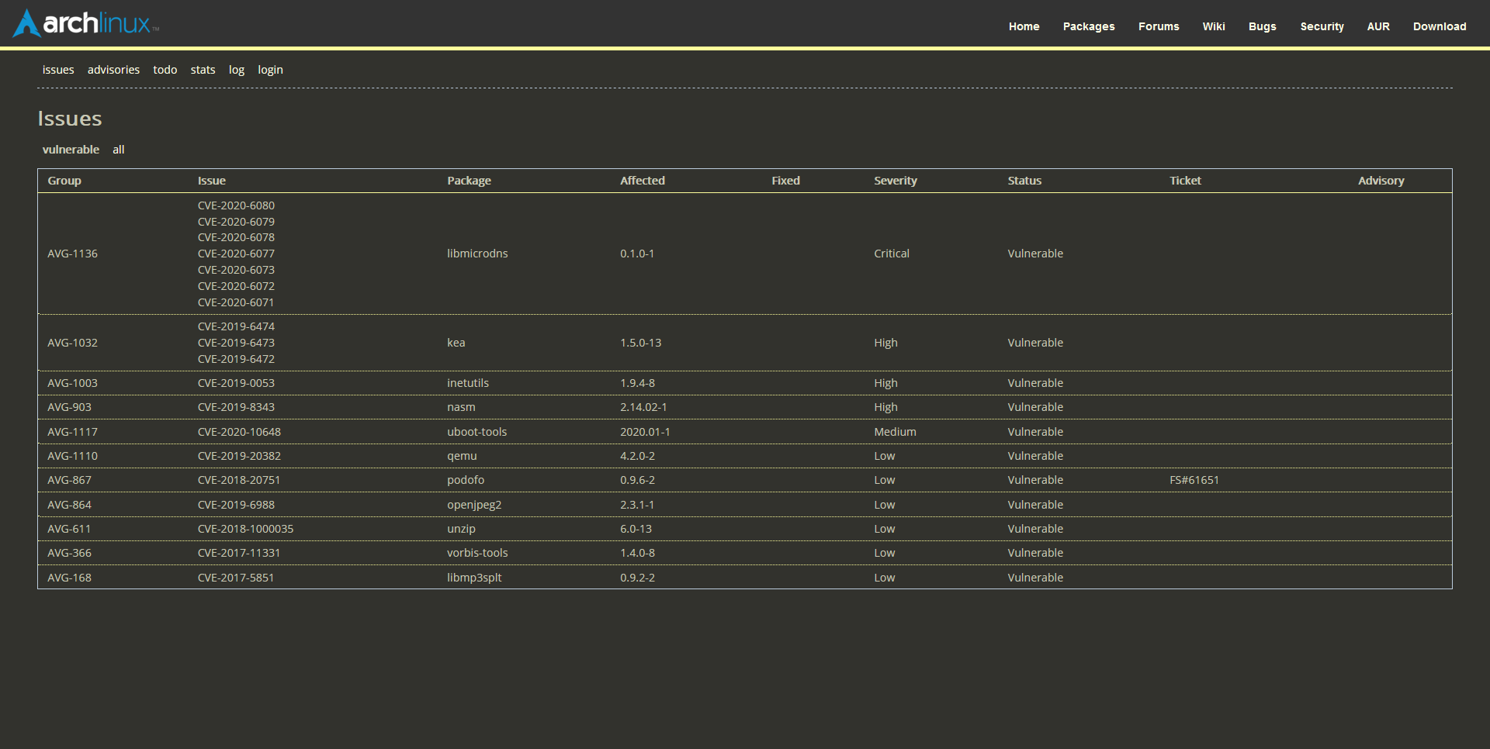Open the stats submenu link

pyautogui.click(x=203, y=70)
